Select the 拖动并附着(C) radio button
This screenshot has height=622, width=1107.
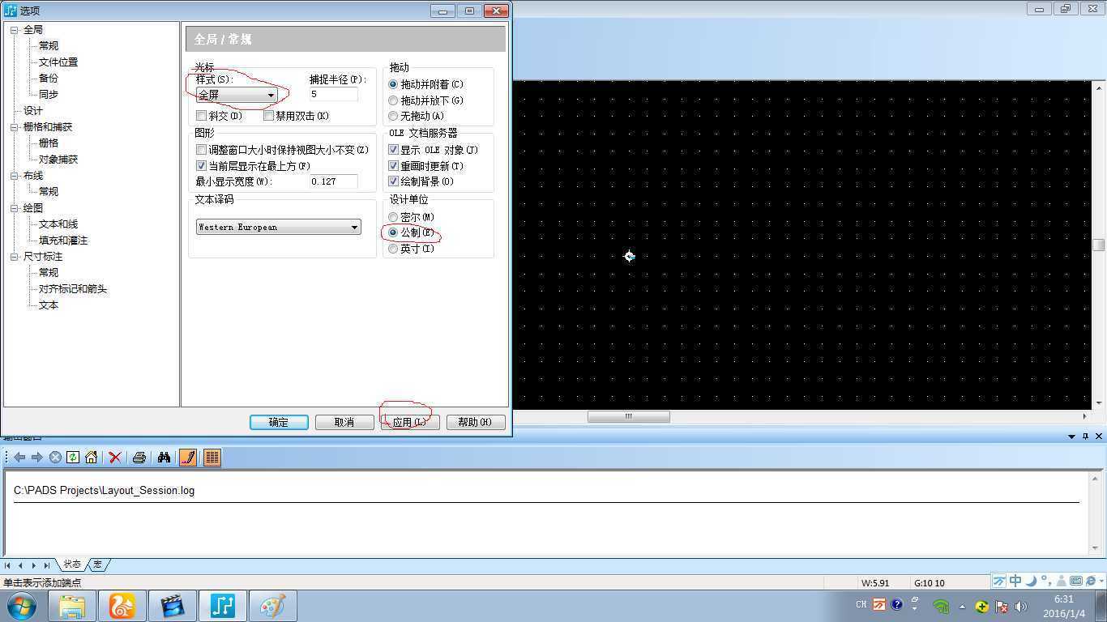pos(394,84)
